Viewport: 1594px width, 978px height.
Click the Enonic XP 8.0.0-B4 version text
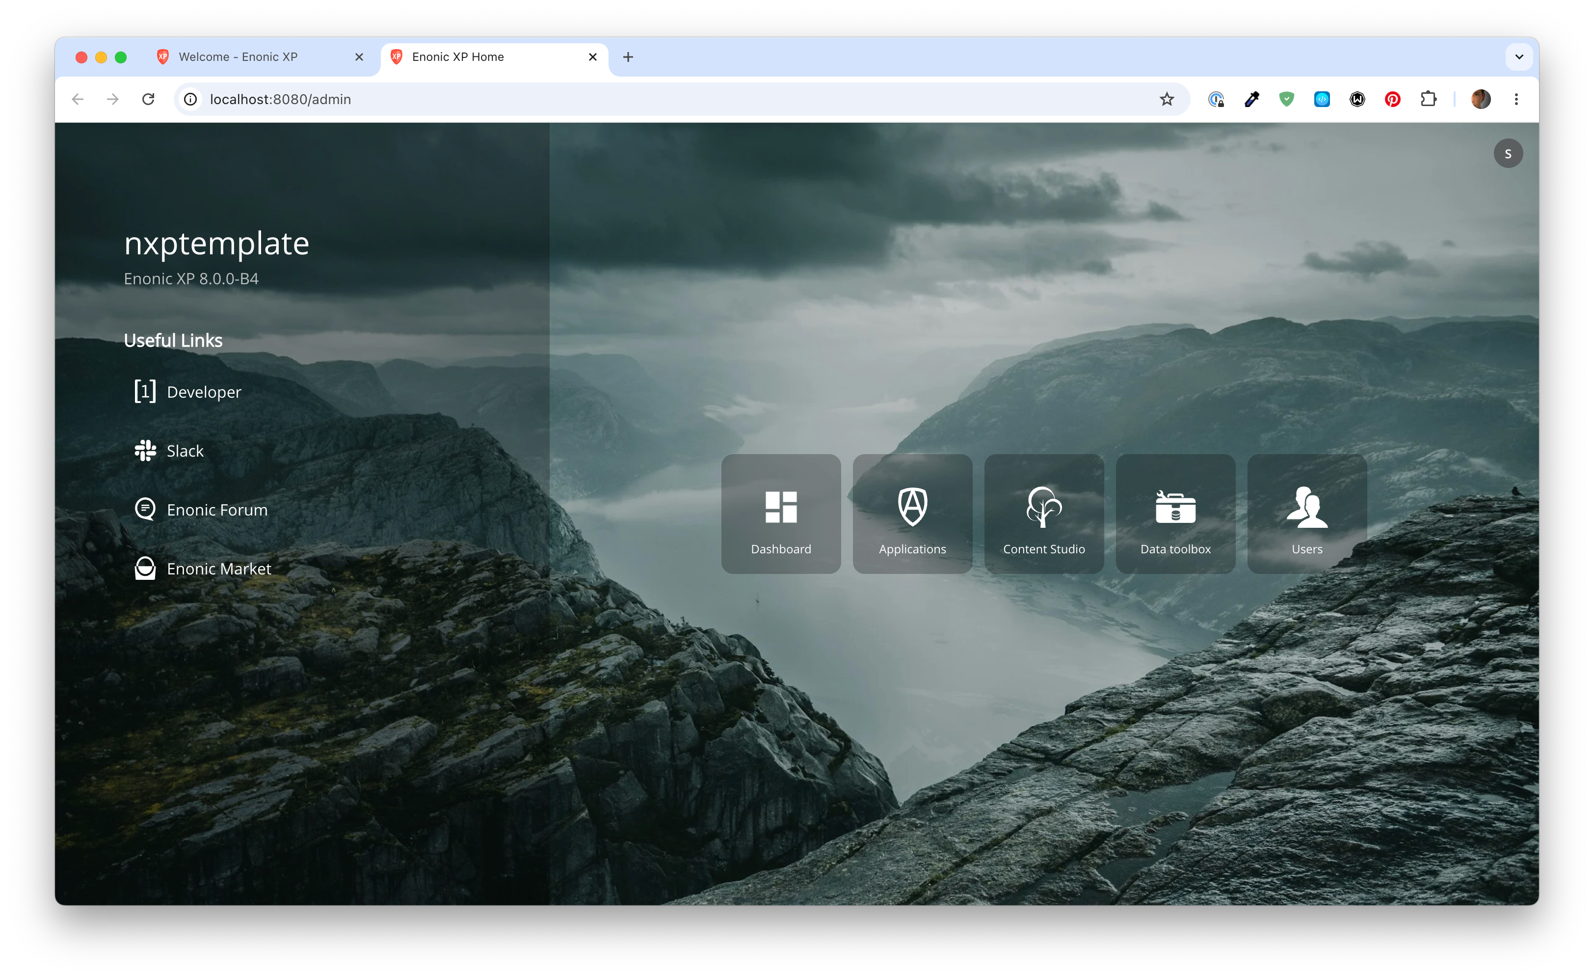coord(191,279)
